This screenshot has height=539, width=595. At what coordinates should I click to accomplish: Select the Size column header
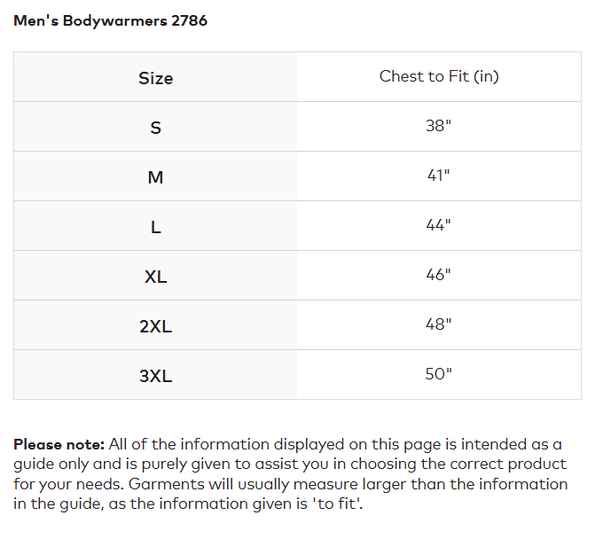point(155,78)
